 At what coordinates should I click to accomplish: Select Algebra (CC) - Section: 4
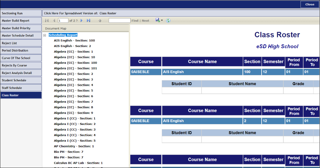coord(74,85)
